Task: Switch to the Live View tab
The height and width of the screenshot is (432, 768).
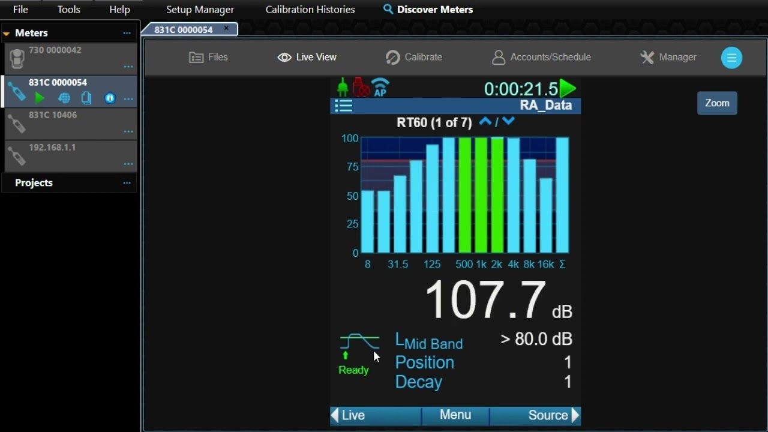Action: click(x=307, y=57)
